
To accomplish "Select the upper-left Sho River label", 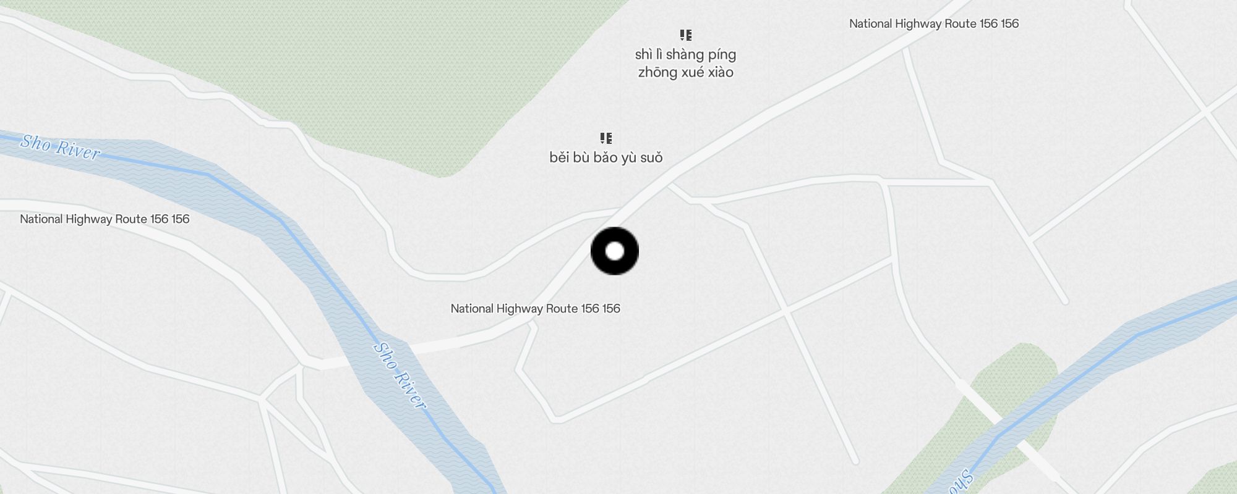I will [60, 147].
